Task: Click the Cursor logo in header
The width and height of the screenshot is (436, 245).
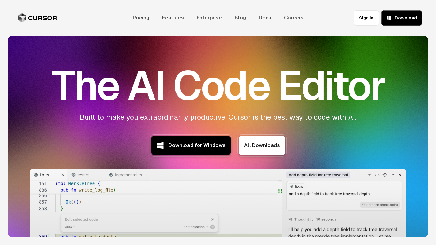Action: pyautogui.click(x=37, y=18)
